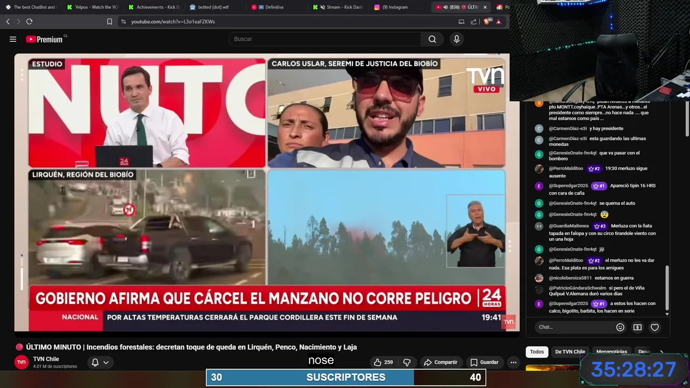Click @nicoleberoiza5811 avatar in chat

point(539,278)
